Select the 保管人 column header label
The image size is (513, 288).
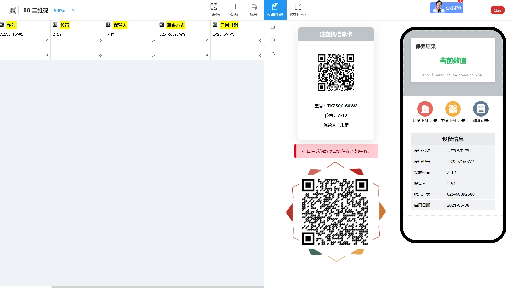point(120,25)
